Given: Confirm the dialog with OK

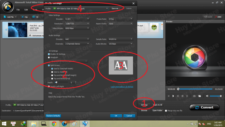Looking at the screenshot, I should tap(116, 116).
